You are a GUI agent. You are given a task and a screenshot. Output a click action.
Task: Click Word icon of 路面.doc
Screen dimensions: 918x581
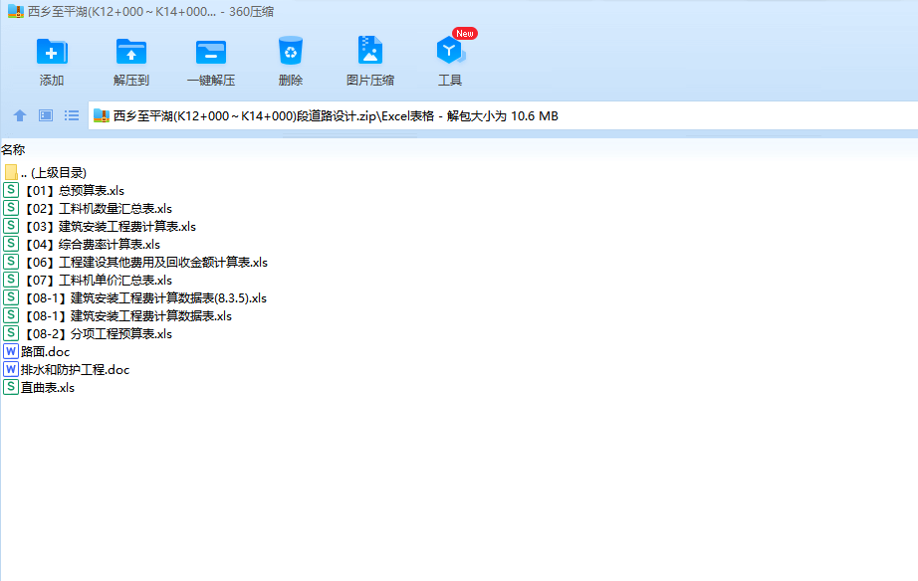click(11, 351)
